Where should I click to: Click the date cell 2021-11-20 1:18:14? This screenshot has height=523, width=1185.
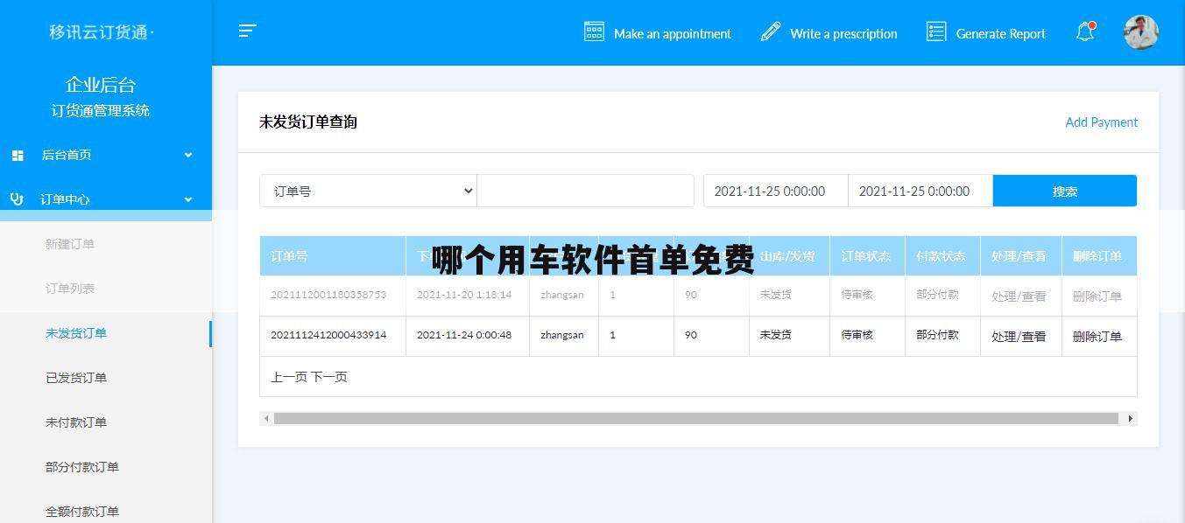464,295
